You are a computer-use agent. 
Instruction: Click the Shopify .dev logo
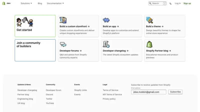(6, 3)
